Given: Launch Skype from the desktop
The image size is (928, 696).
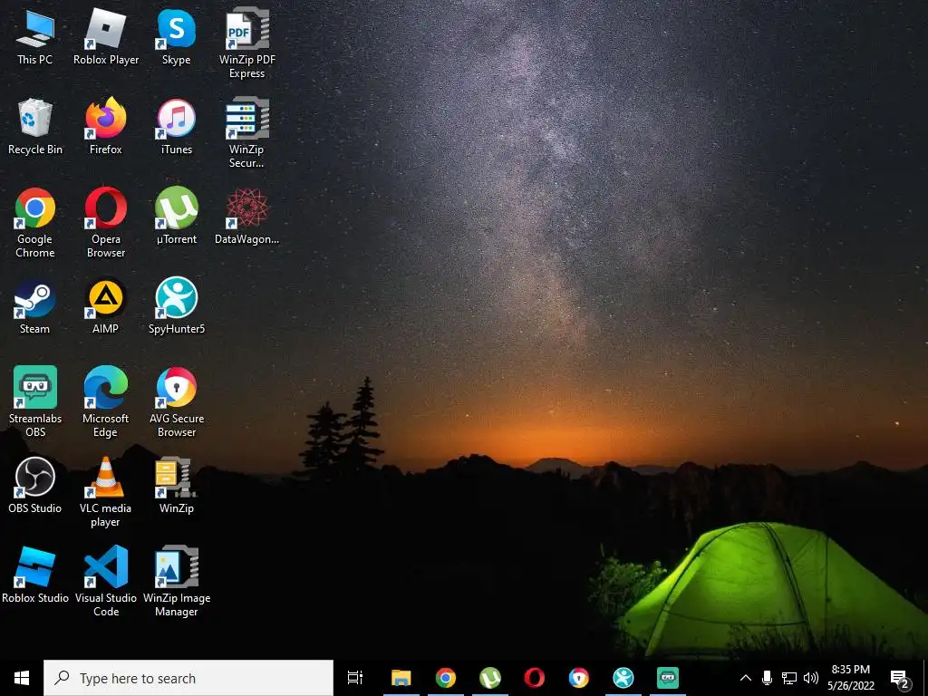Looking at the screenshot, I should tap(177, 36).
